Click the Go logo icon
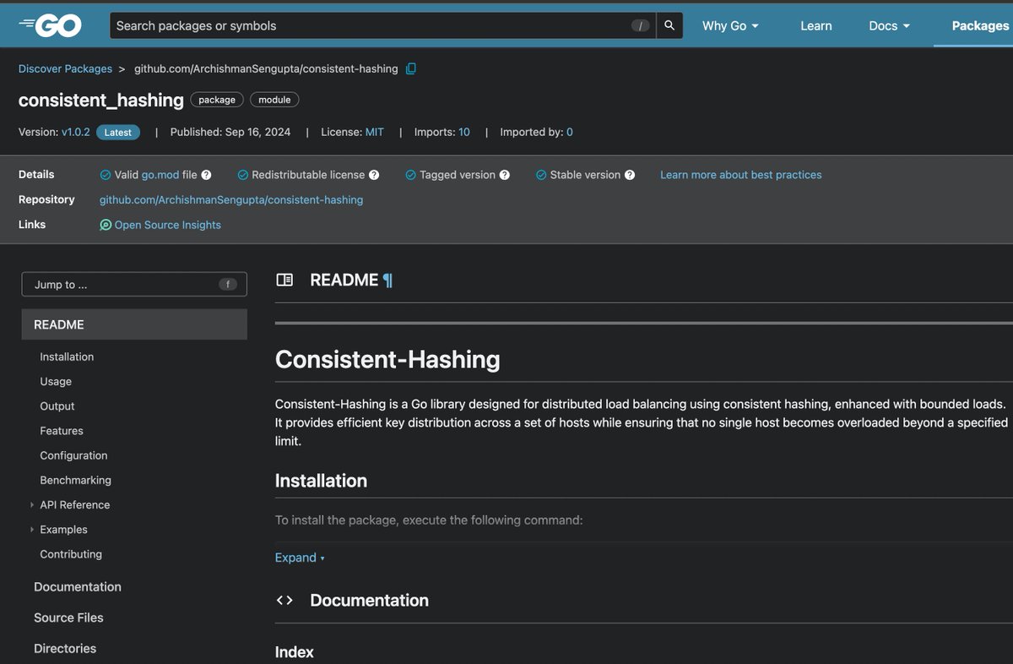The image size is (1013, 664). [51, 24]
